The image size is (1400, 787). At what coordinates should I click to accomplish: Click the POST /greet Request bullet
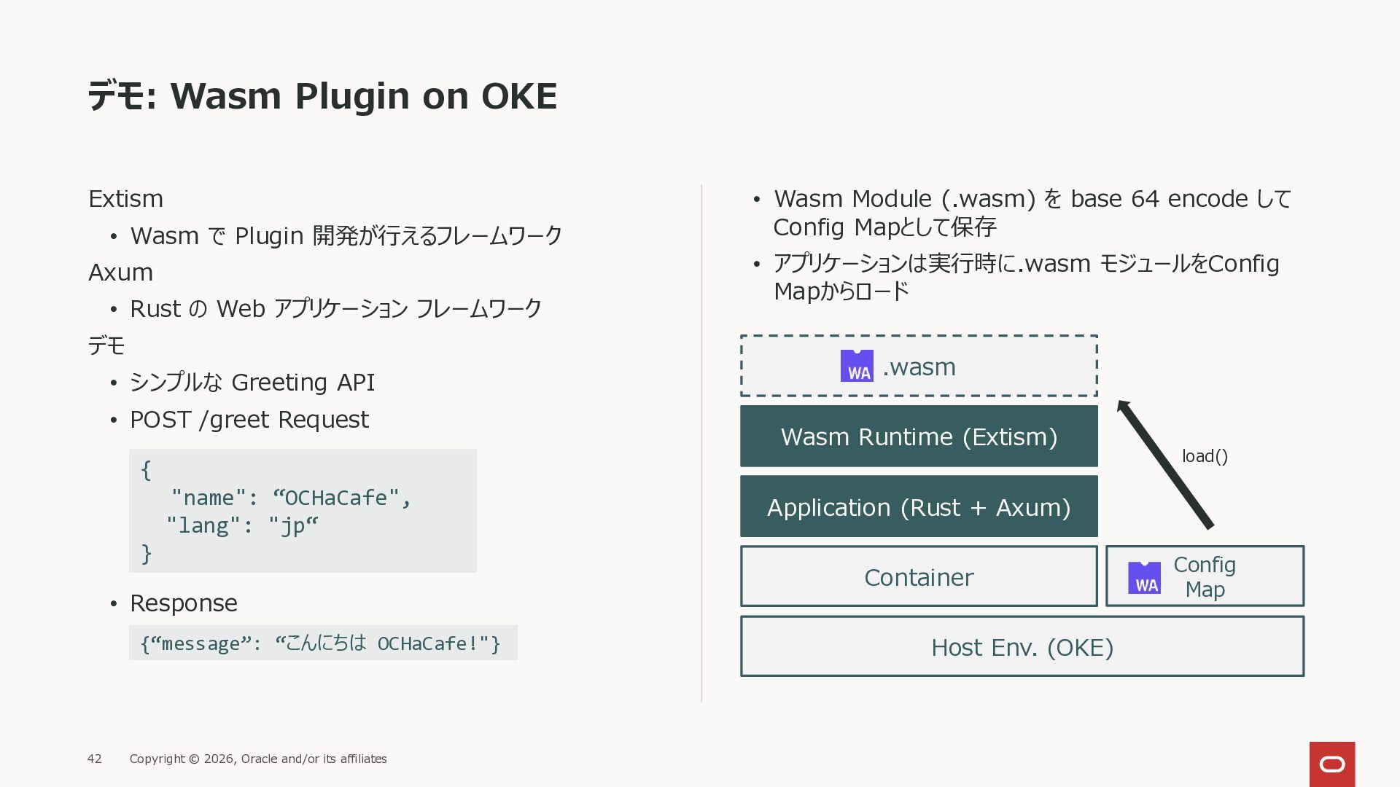point(249,420)
